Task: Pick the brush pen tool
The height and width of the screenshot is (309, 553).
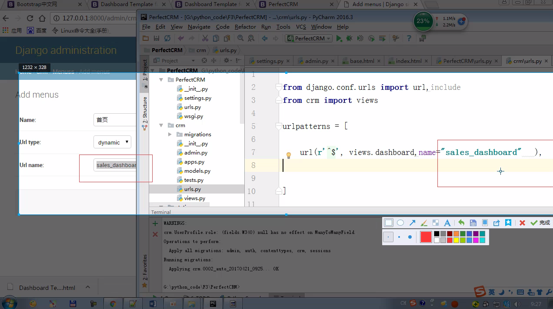Action: click(424, 223)
